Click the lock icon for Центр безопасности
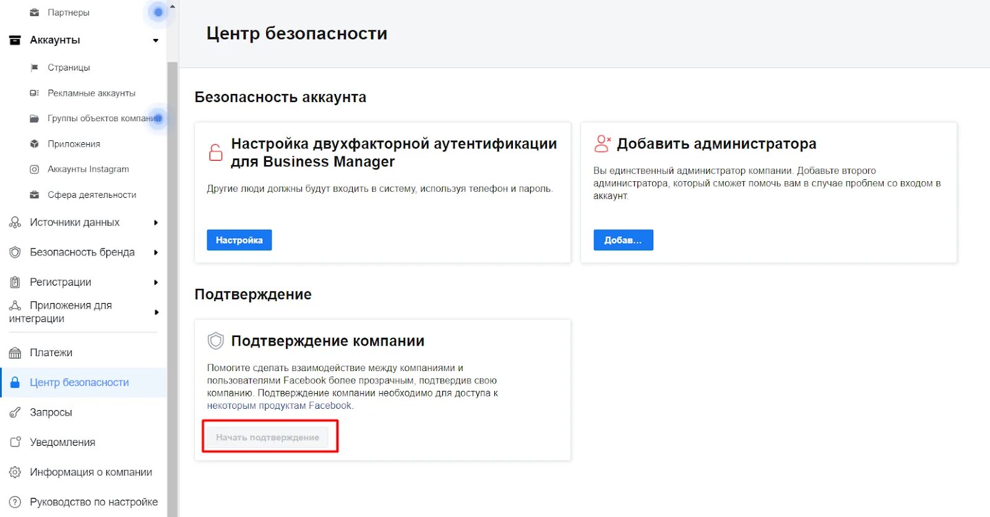The image size is (990, 517). [15, 383]
